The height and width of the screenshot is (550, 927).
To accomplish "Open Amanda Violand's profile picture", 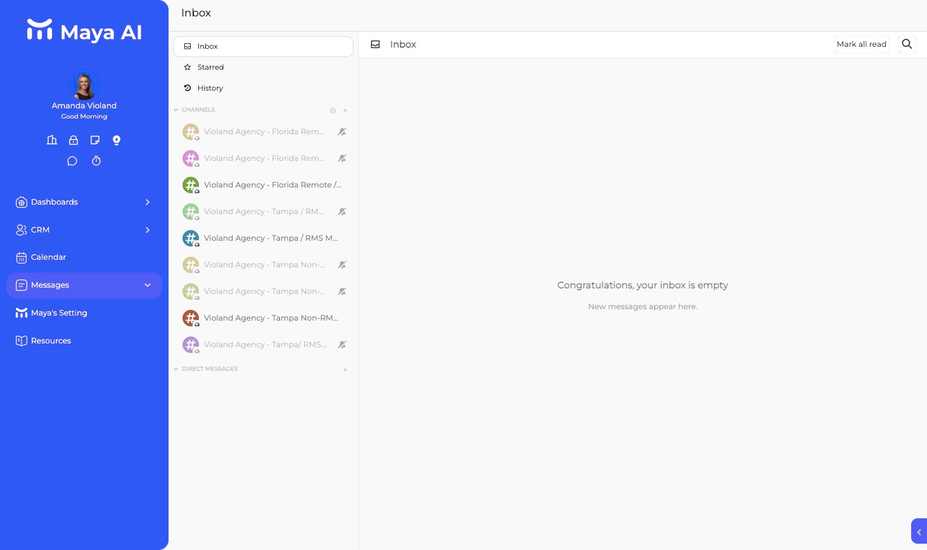I will pos(84,85).
